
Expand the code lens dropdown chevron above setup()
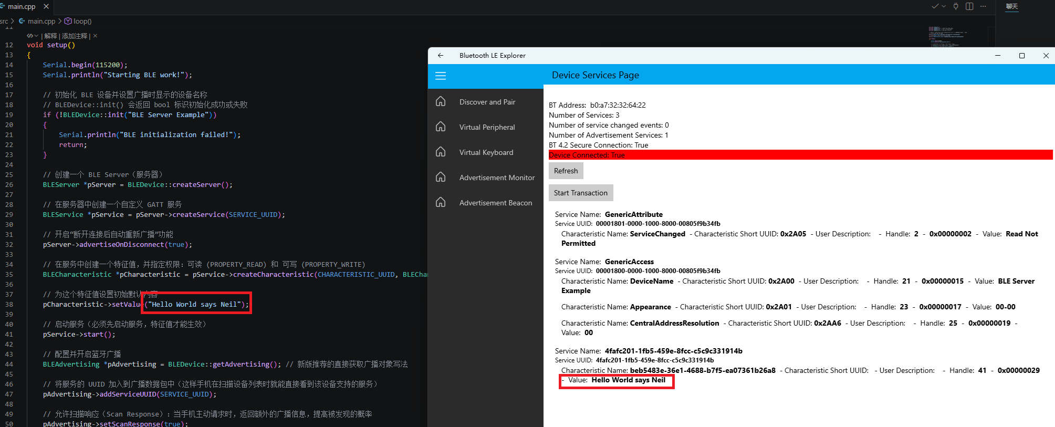pyautogui.click(x=36, y=36)
